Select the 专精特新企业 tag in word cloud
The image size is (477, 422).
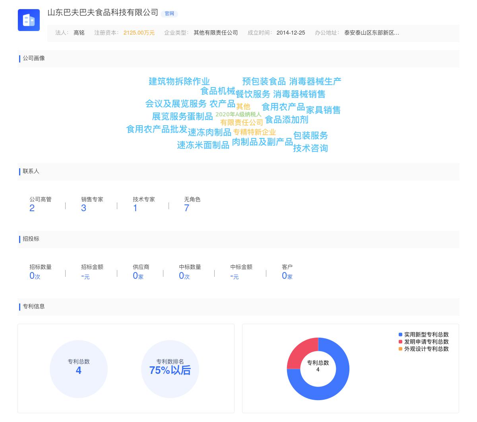[x=254, y=132]
